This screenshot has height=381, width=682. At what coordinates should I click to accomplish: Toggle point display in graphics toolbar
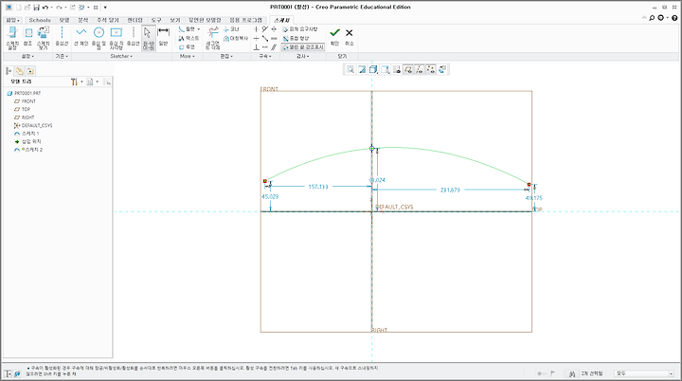[x=431, y=70]
